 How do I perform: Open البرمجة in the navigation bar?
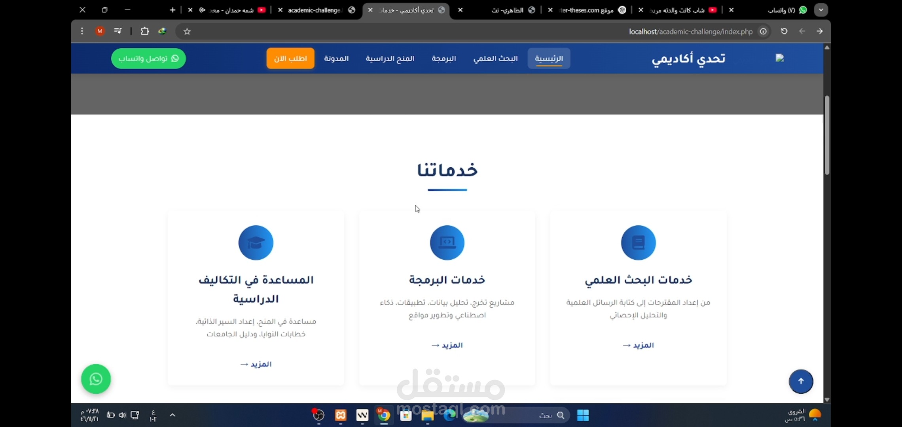[x=443, y=59]
